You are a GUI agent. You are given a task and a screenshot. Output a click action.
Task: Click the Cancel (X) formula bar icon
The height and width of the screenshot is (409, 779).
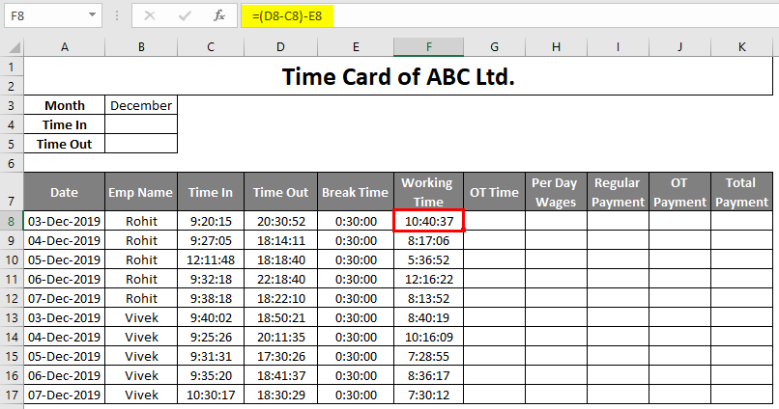point(149,15)
